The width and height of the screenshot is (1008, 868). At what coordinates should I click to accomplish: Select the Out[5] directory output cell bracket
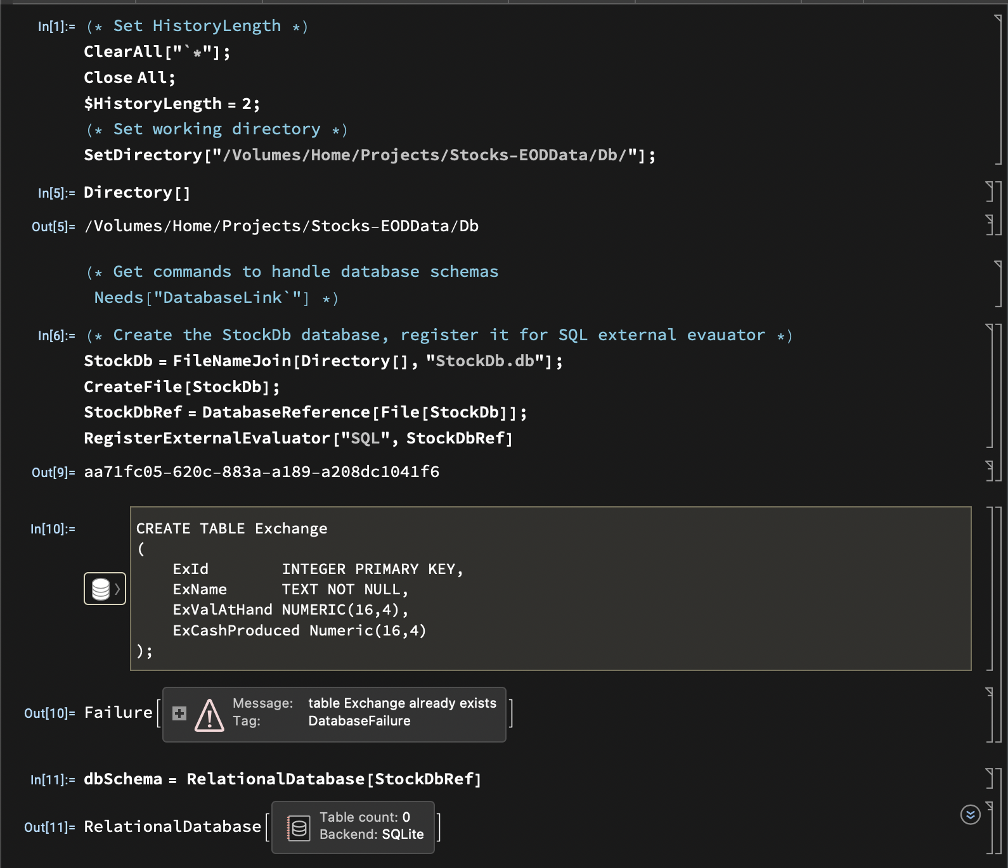990,225
